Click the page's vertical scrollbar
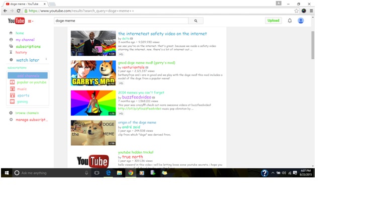Screen dimensions: 370x198 pyautogui.click(x=313, y=45)
